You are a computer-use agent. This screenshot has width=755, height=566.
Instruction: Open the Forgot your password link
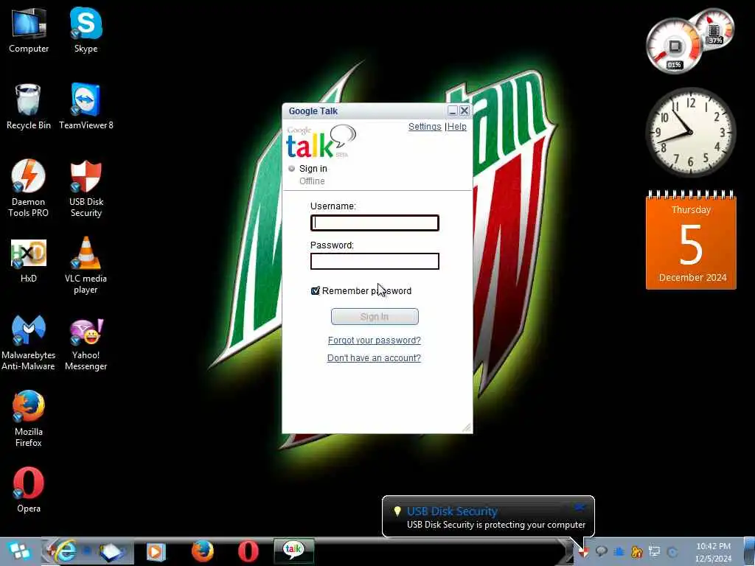point(374,340)
